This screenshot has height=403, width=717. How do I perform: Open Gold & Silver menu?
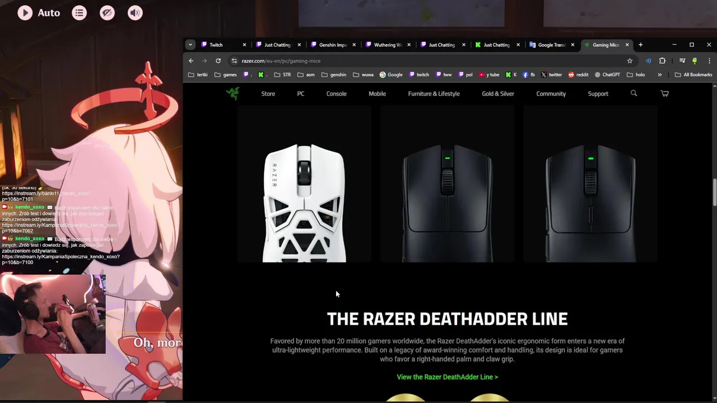click(498, 93)
